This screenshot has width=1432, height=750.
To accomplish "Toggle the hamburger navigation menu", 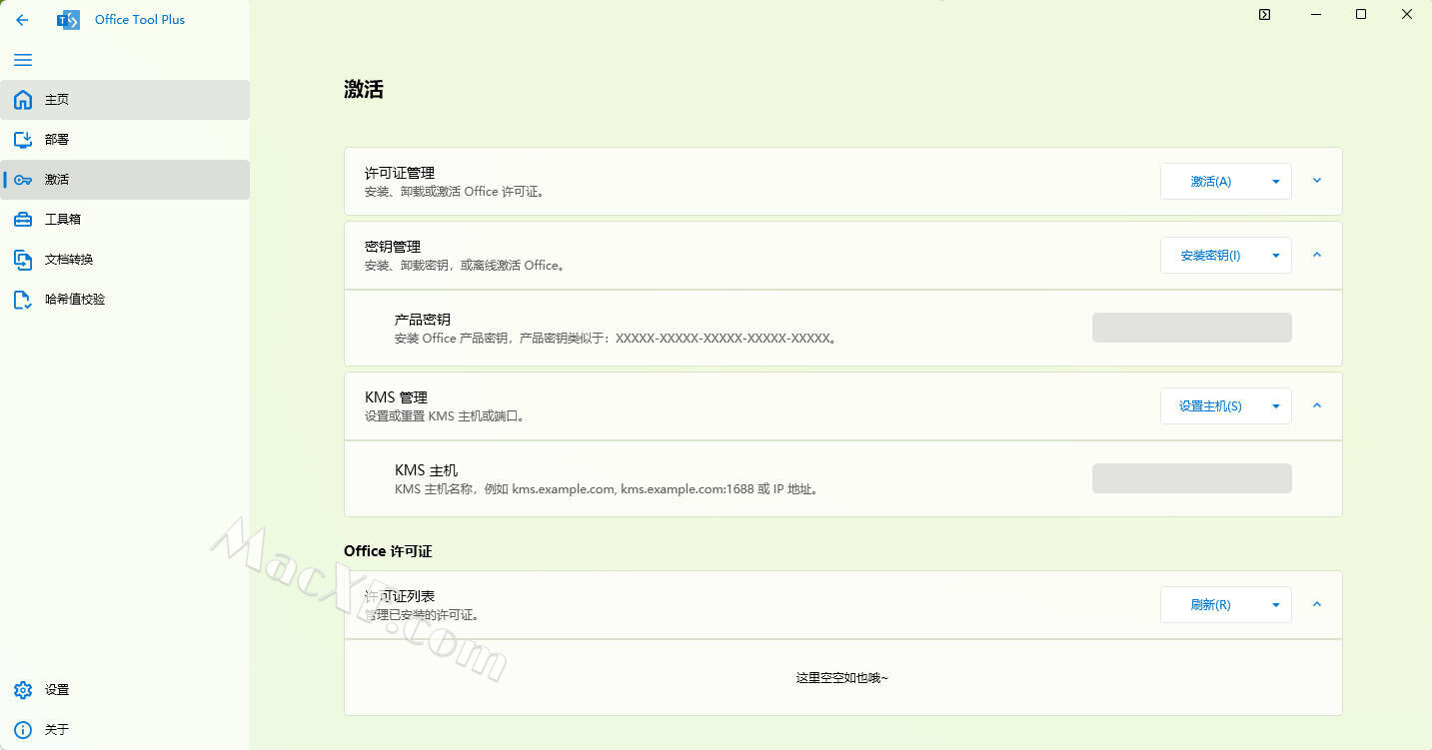I will (23, 60).
